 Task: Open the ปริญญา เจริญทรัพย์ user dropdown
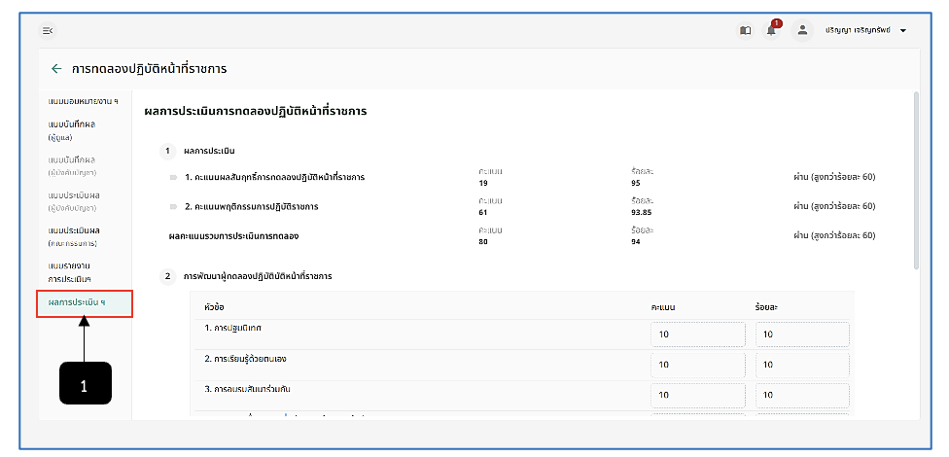(865, 31)
